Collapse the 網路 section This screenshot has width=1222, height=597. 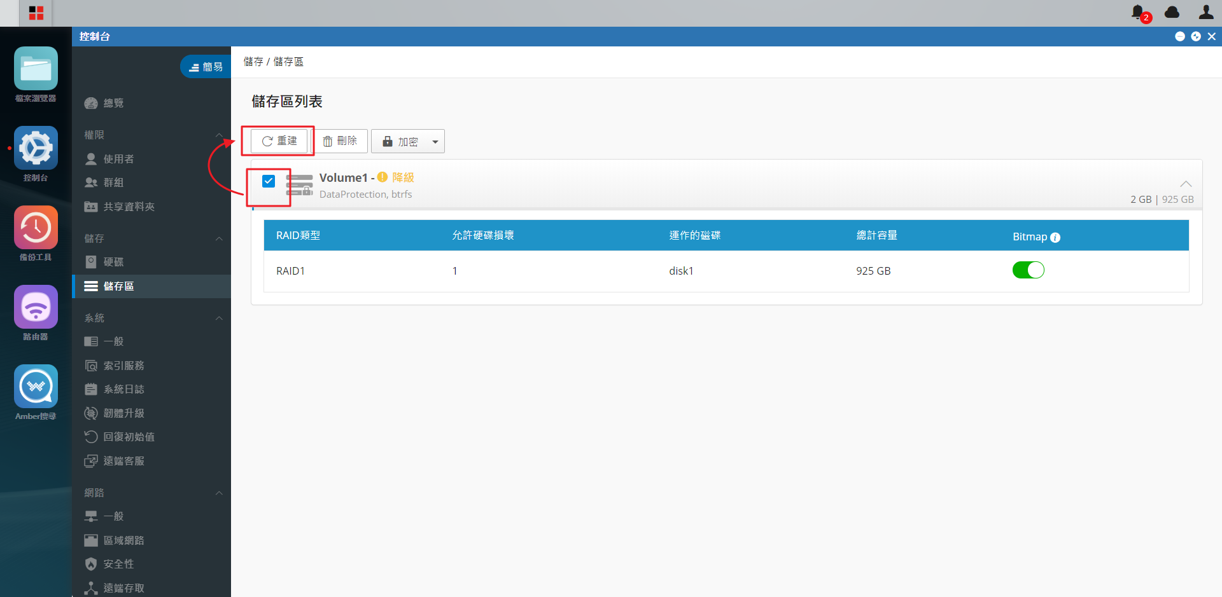219,493
